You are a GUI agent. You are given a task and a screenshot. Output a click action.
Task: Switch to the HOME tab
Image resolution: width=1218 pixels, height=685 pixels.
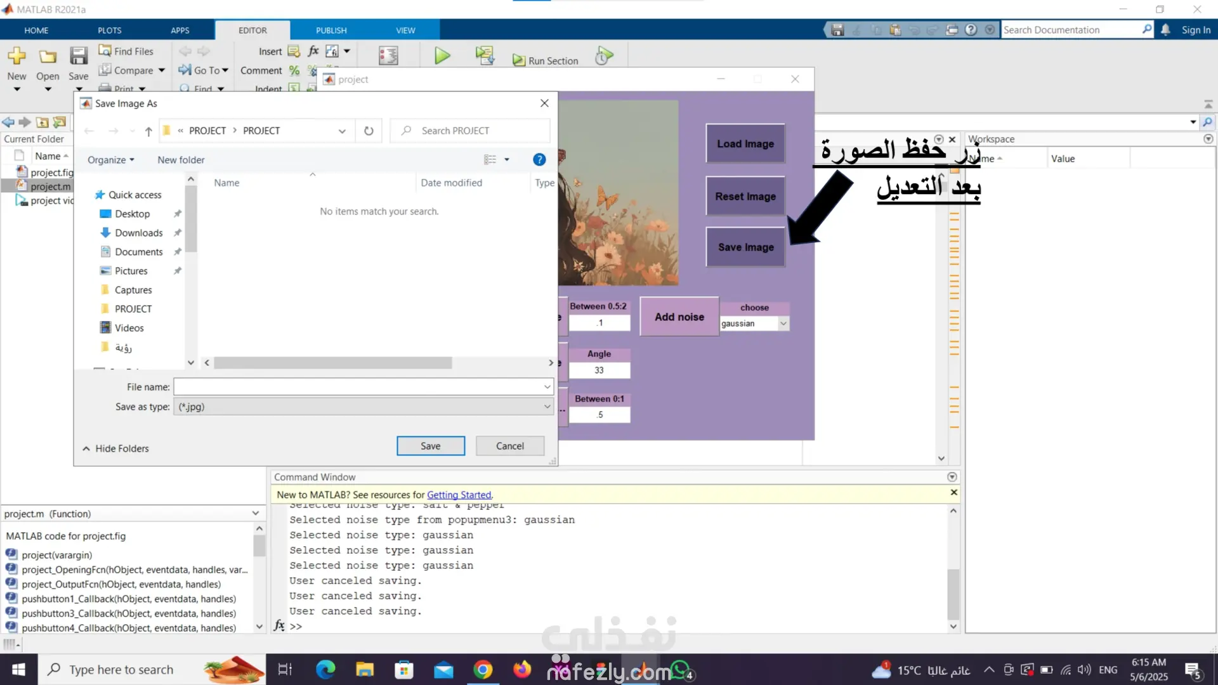pos(36,30)
